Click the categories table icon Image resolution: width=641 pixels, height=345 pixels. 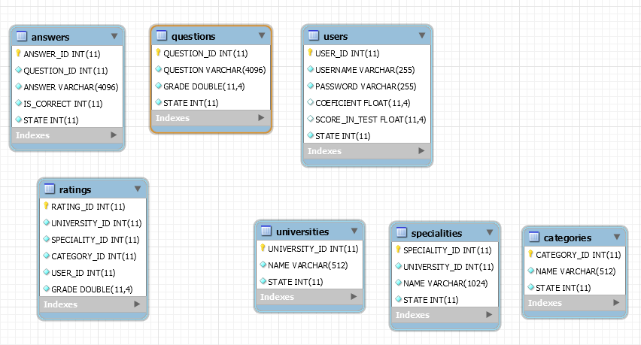click(534, 237)
